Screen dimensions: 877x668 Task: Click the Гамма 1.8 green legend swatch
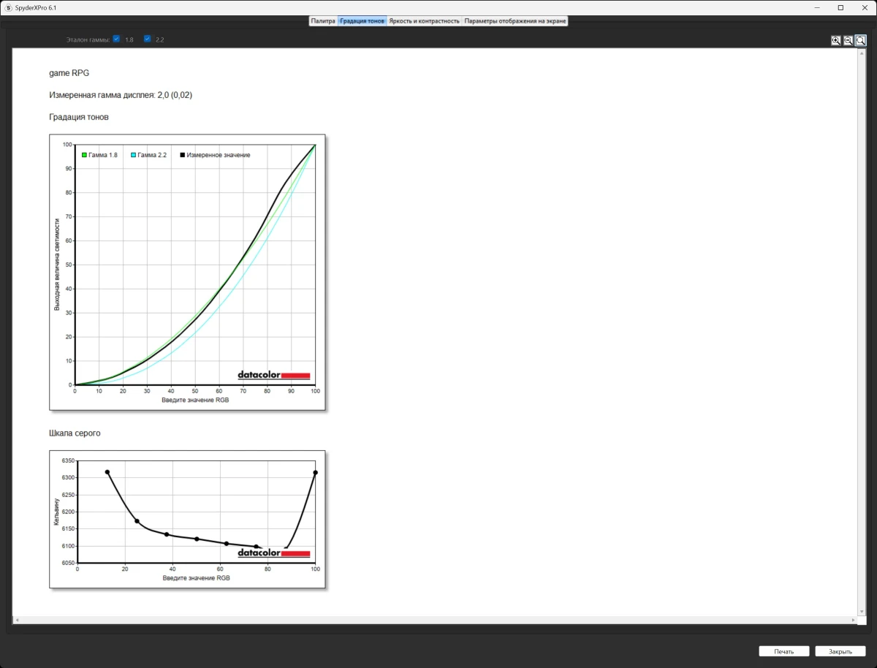click(x=85, y=155)
